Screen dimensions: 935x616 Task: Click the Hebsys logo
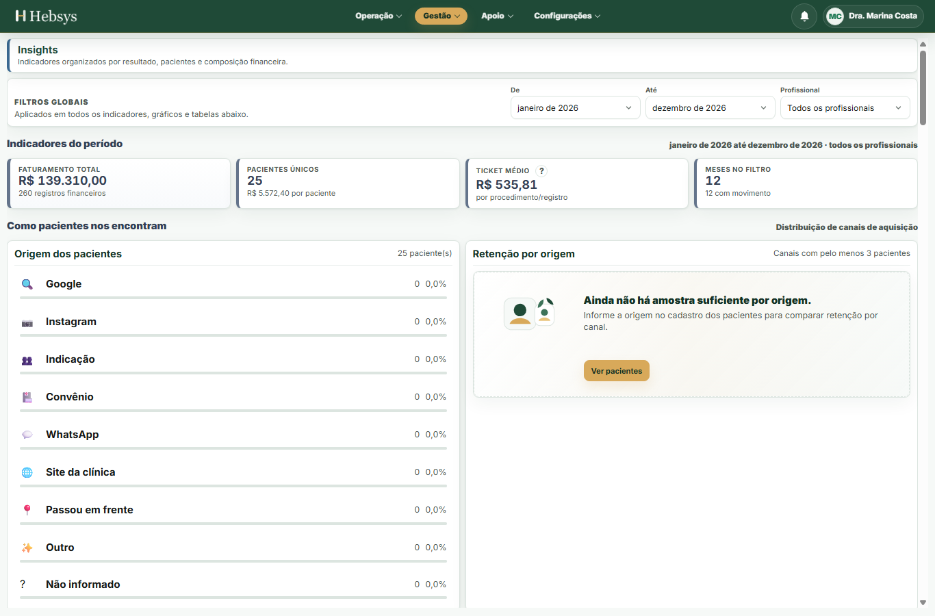46,16
